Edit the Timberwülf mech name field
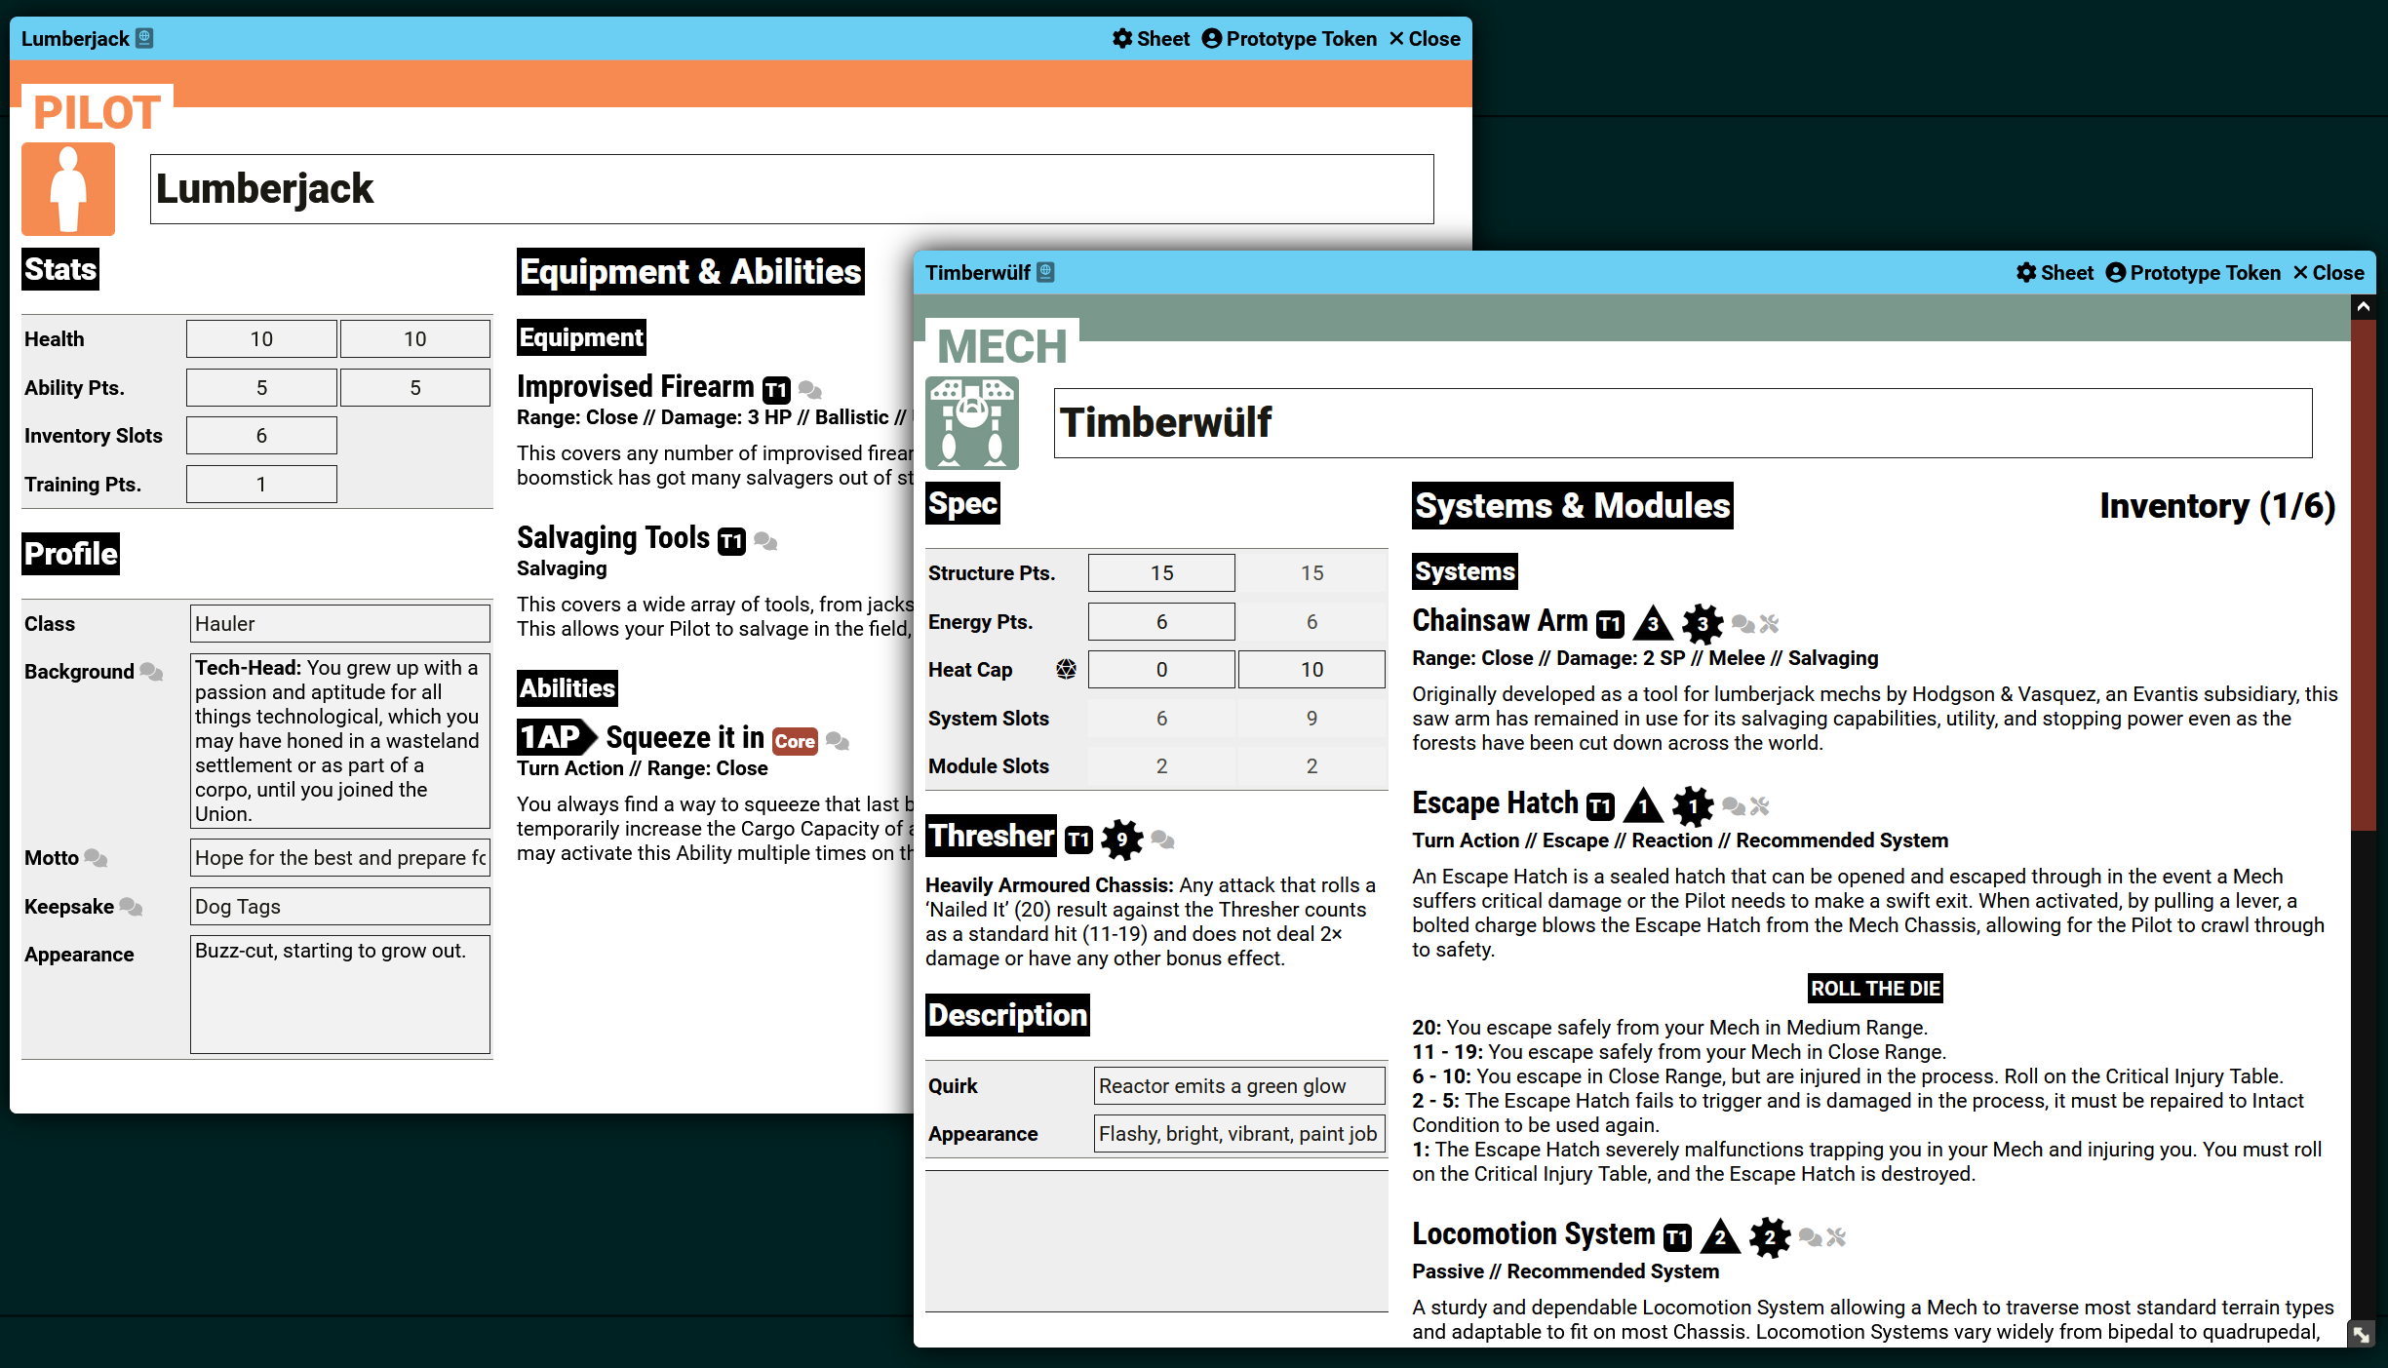The width and height of the screenshot is (2388, 1368). [1683, 423]
